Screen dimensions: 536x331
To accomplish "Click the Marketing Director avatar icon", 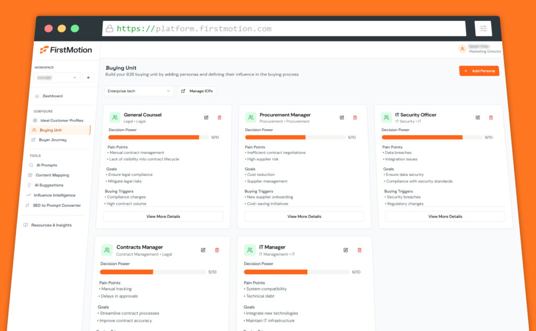I will pyautogui.click(x=462, y=48).
